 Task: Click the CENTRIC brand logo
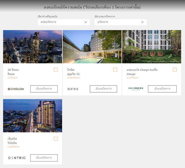pos(17,158)
